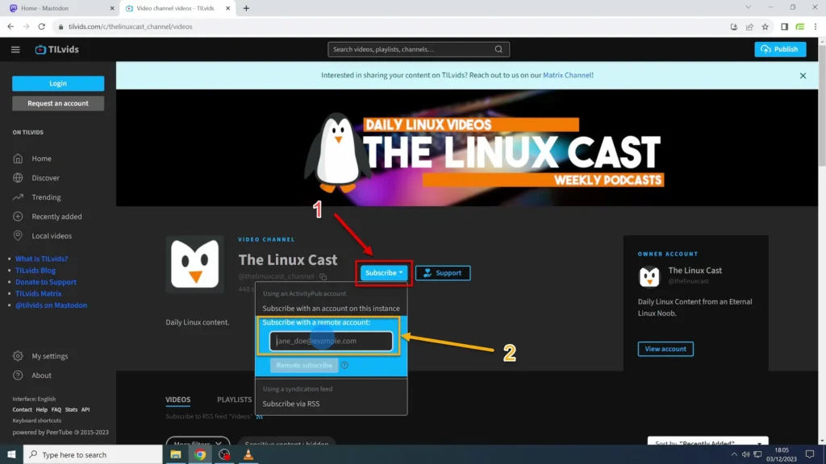This screenshot has width=826, height=464.
Task: Expand the More filters dropdown
Action: click(x=198, y=442)
